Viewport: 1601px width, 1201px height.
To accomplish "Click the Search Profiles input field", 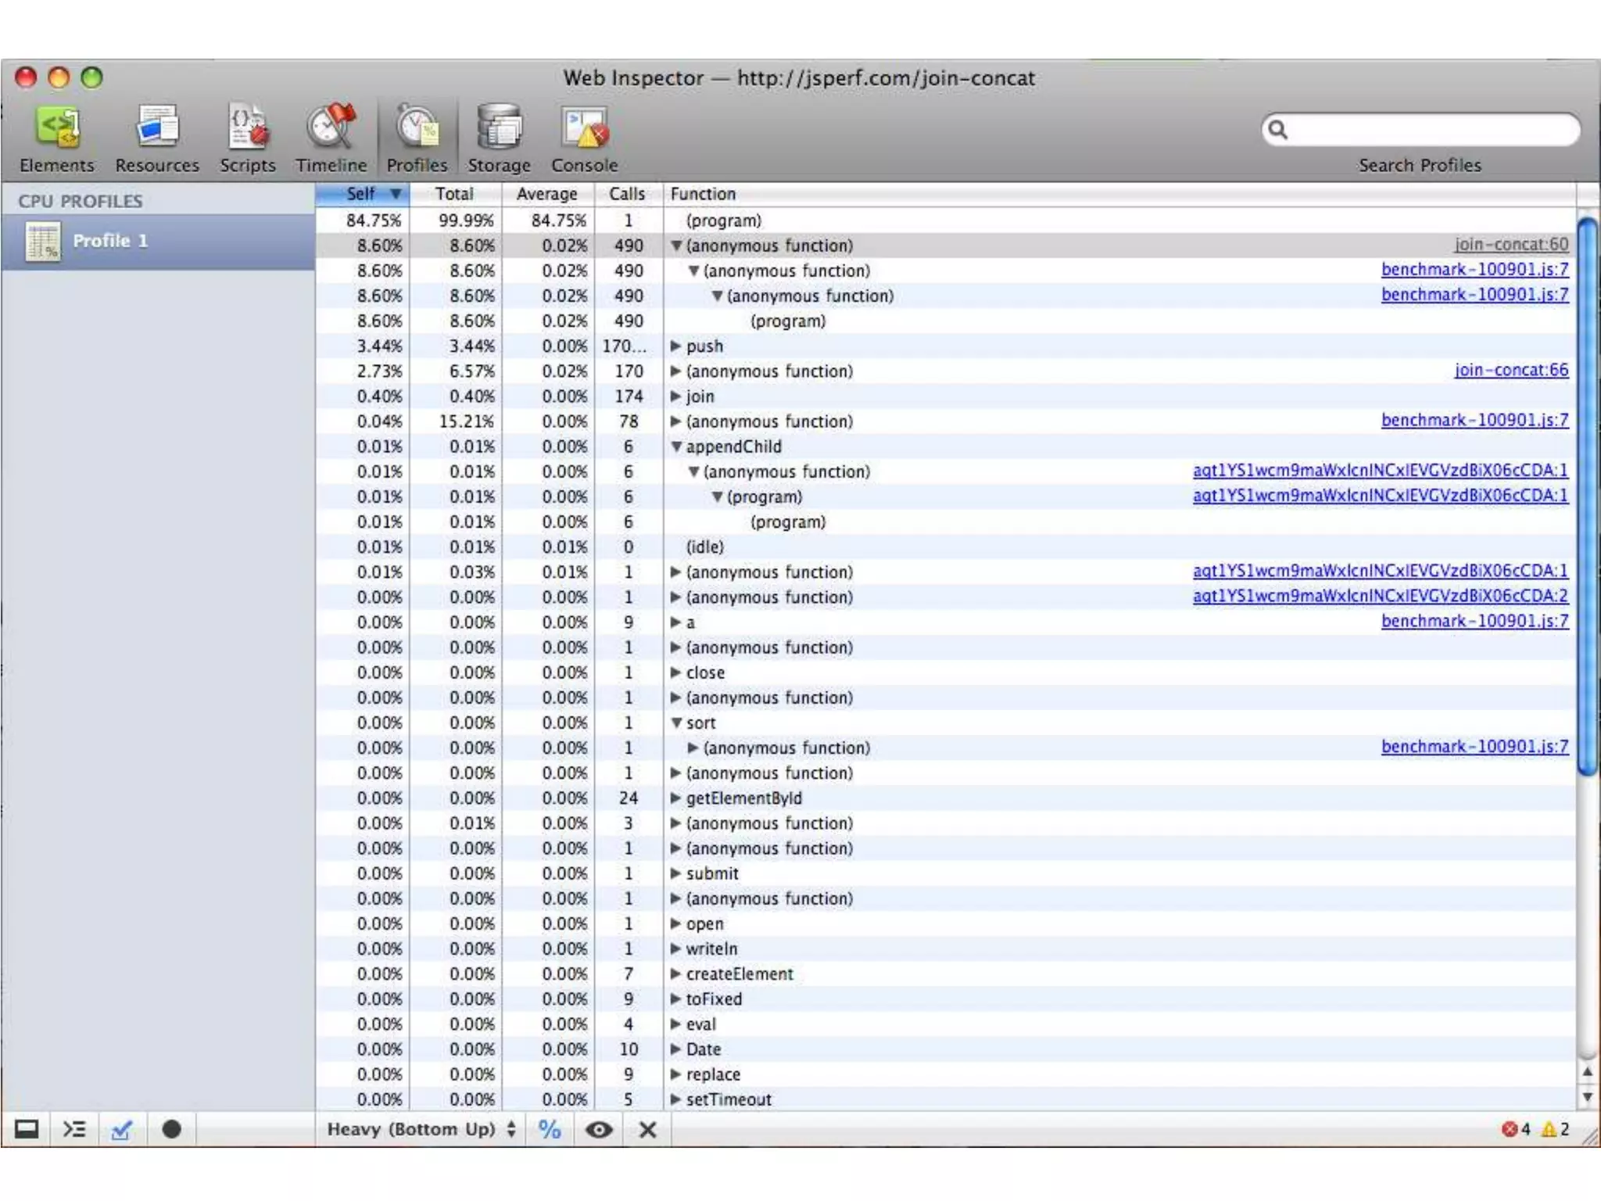I will [x=1431, y=130].
